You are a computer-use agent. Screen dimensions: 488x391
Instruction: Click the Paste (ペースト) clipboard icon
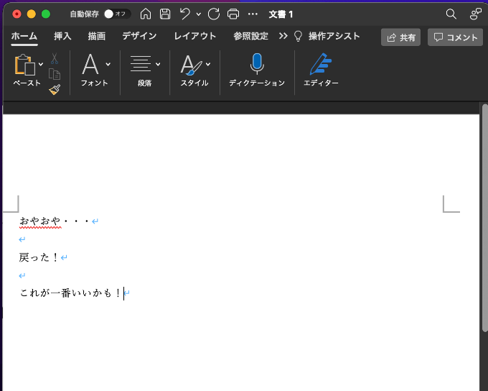tap(25, 65)
